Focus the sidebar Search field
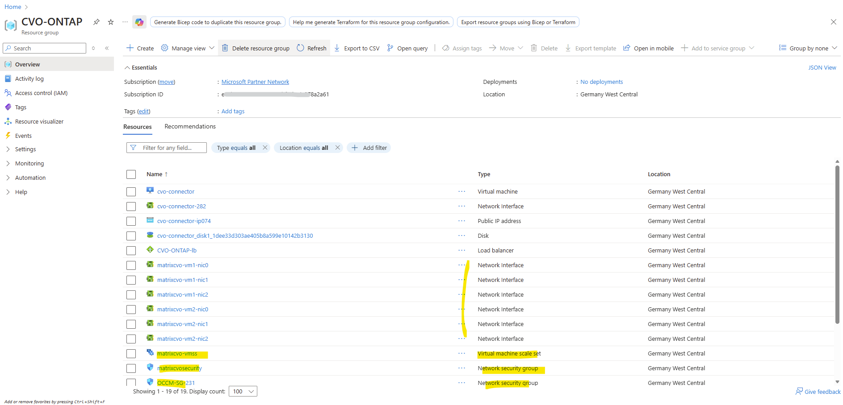Image resolution: width=843 pixels, height=405 pixels. click(44, 48)
